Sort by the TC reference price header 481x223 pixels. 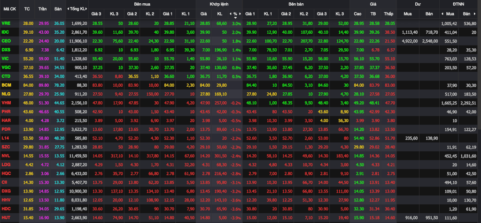(x=27, y=9)
